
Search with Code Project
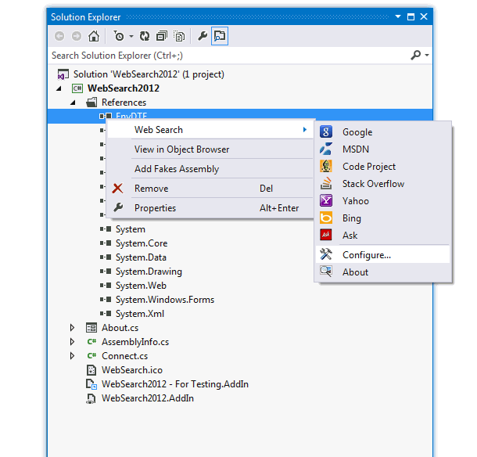coord(382,166)
